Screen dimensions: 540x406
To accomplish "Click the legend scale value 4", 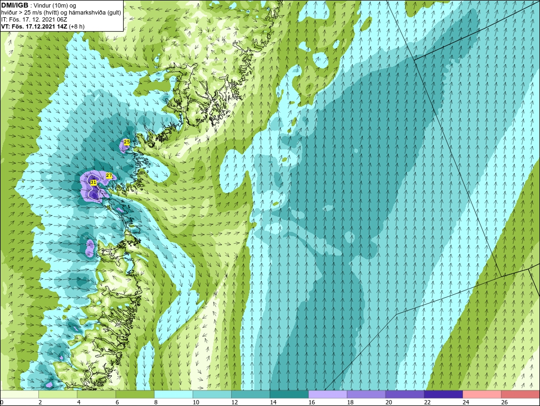I will tap(79, 402).
